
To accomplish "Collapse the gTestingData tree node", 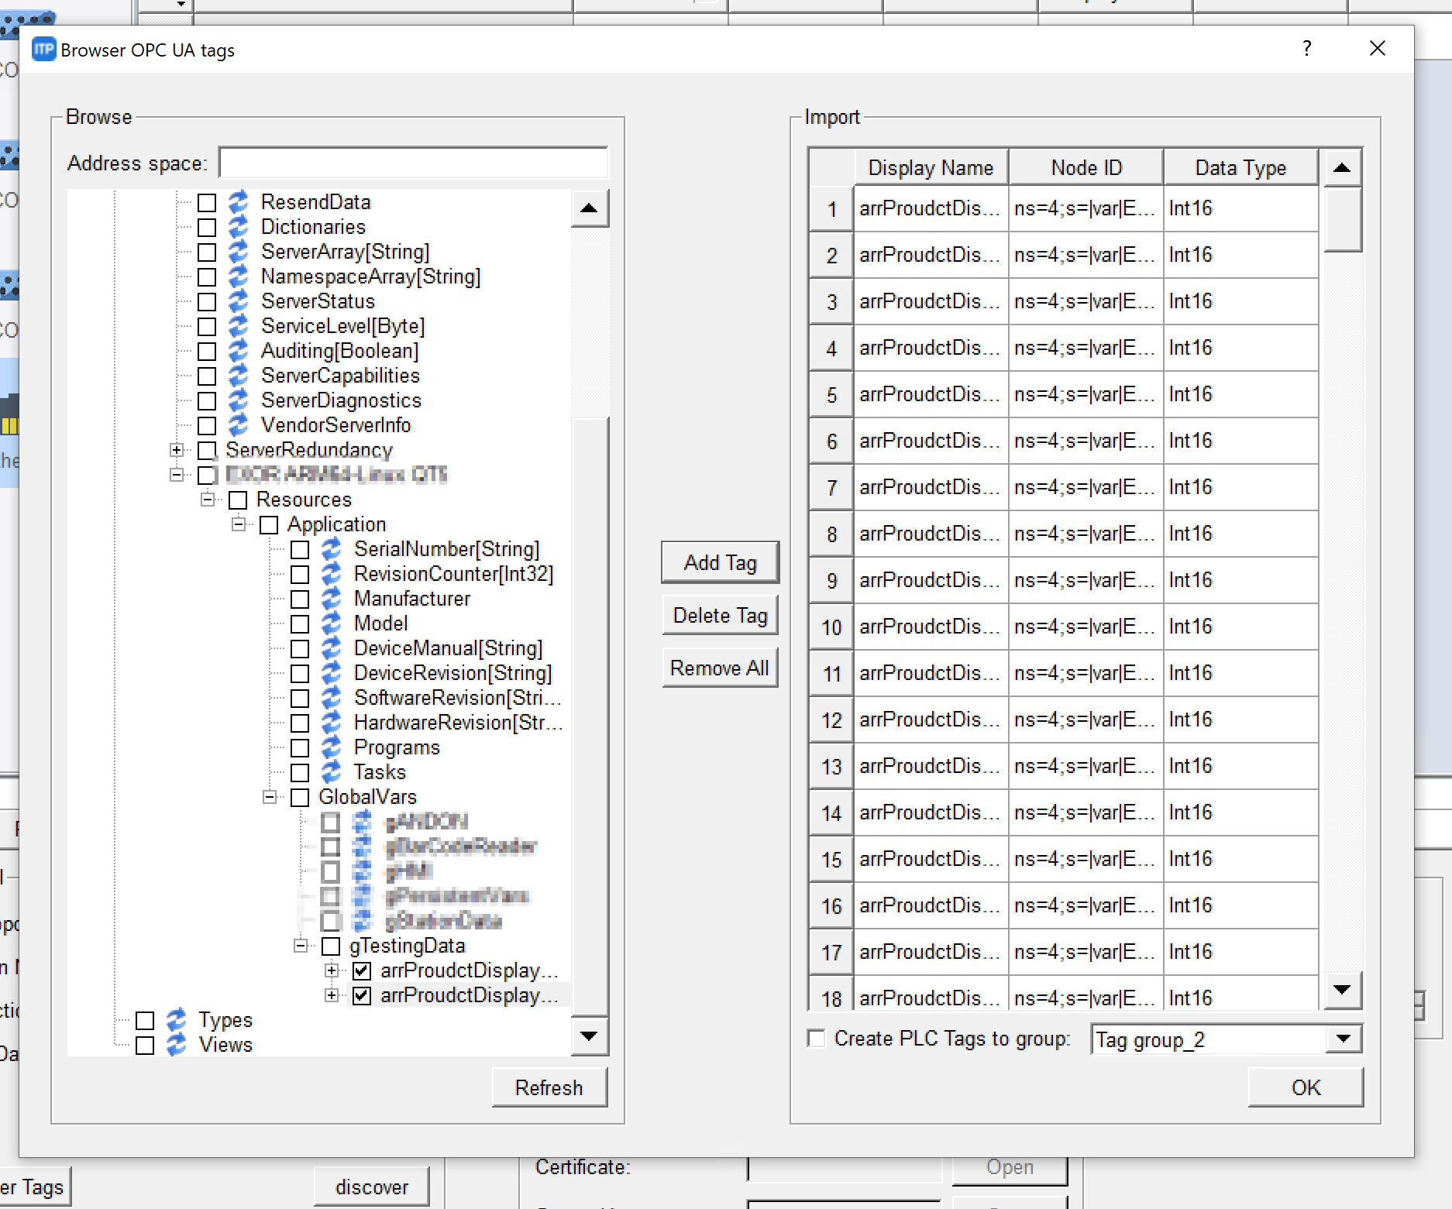I will [301, 946].
